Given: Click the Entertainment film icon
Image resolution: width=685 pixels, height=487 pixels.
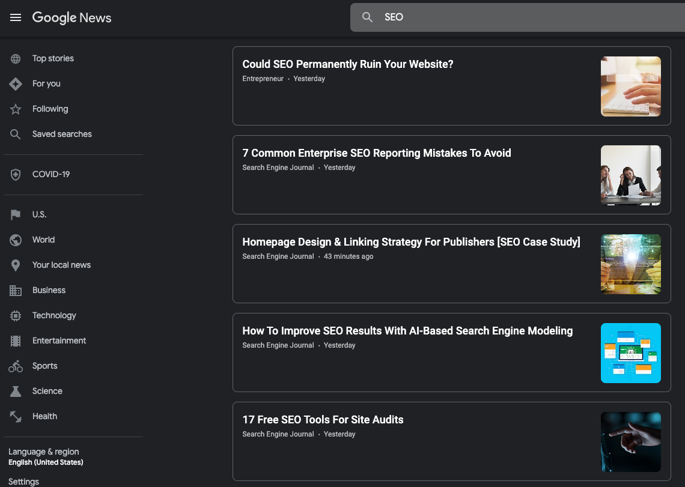Looking at the screenshot, I should coord(16,340).
